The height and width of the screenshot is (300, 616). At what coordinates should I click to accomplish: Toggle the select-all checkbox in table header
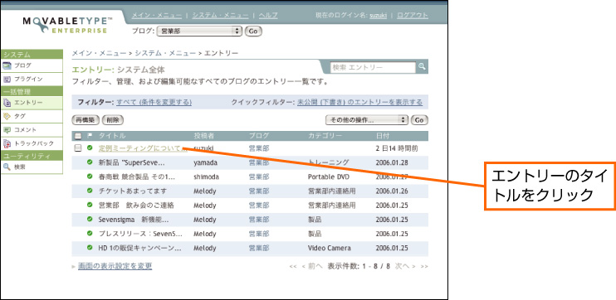(x=78, y=136)
